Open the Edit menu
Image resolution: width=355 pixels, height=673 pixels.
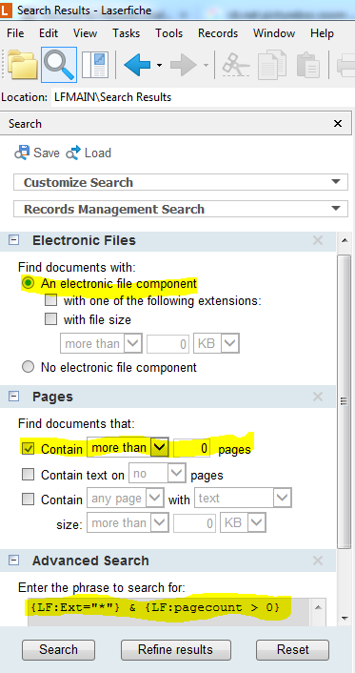click(x=49, y=33)
